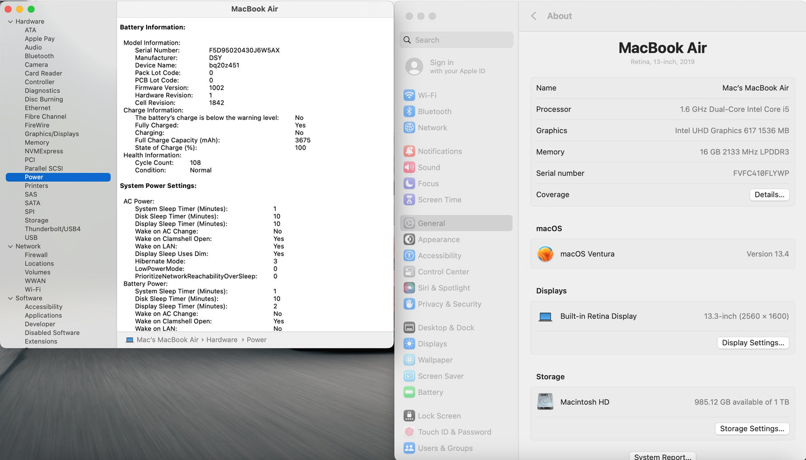Open Sound settings

point(429,167)
